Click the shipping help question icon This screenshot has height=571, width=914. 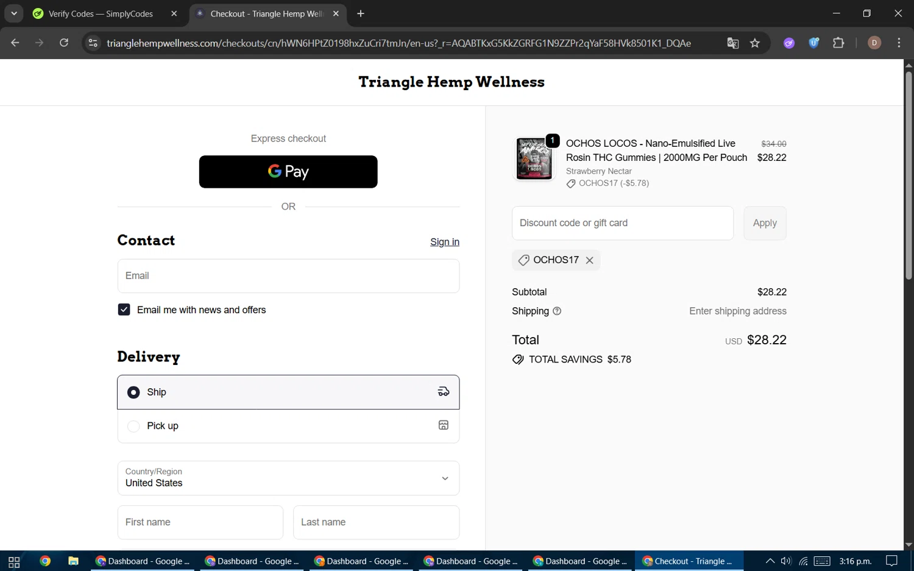557,311
